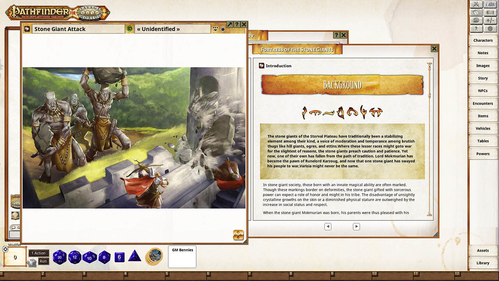Open the +/- modifiers window icon
This screenshot has height=281, width=499.
[490, 20]
